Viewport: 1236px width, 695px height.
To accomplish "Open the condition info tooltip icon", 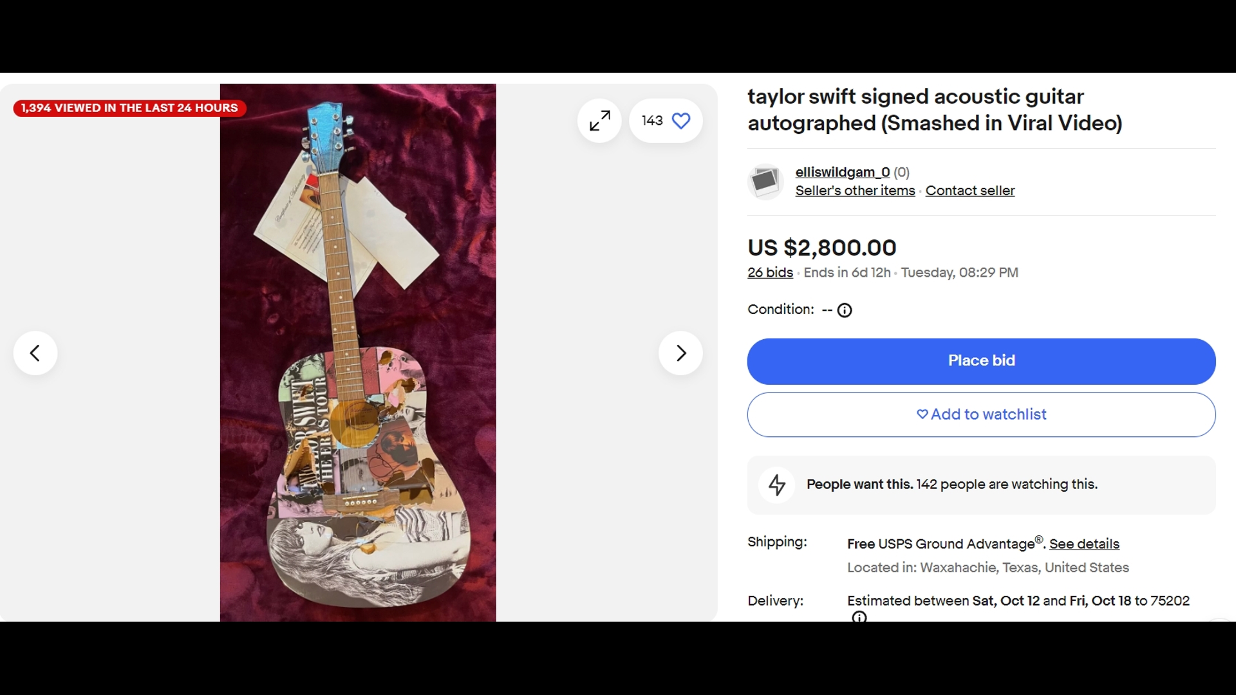I will coord(844,310).
